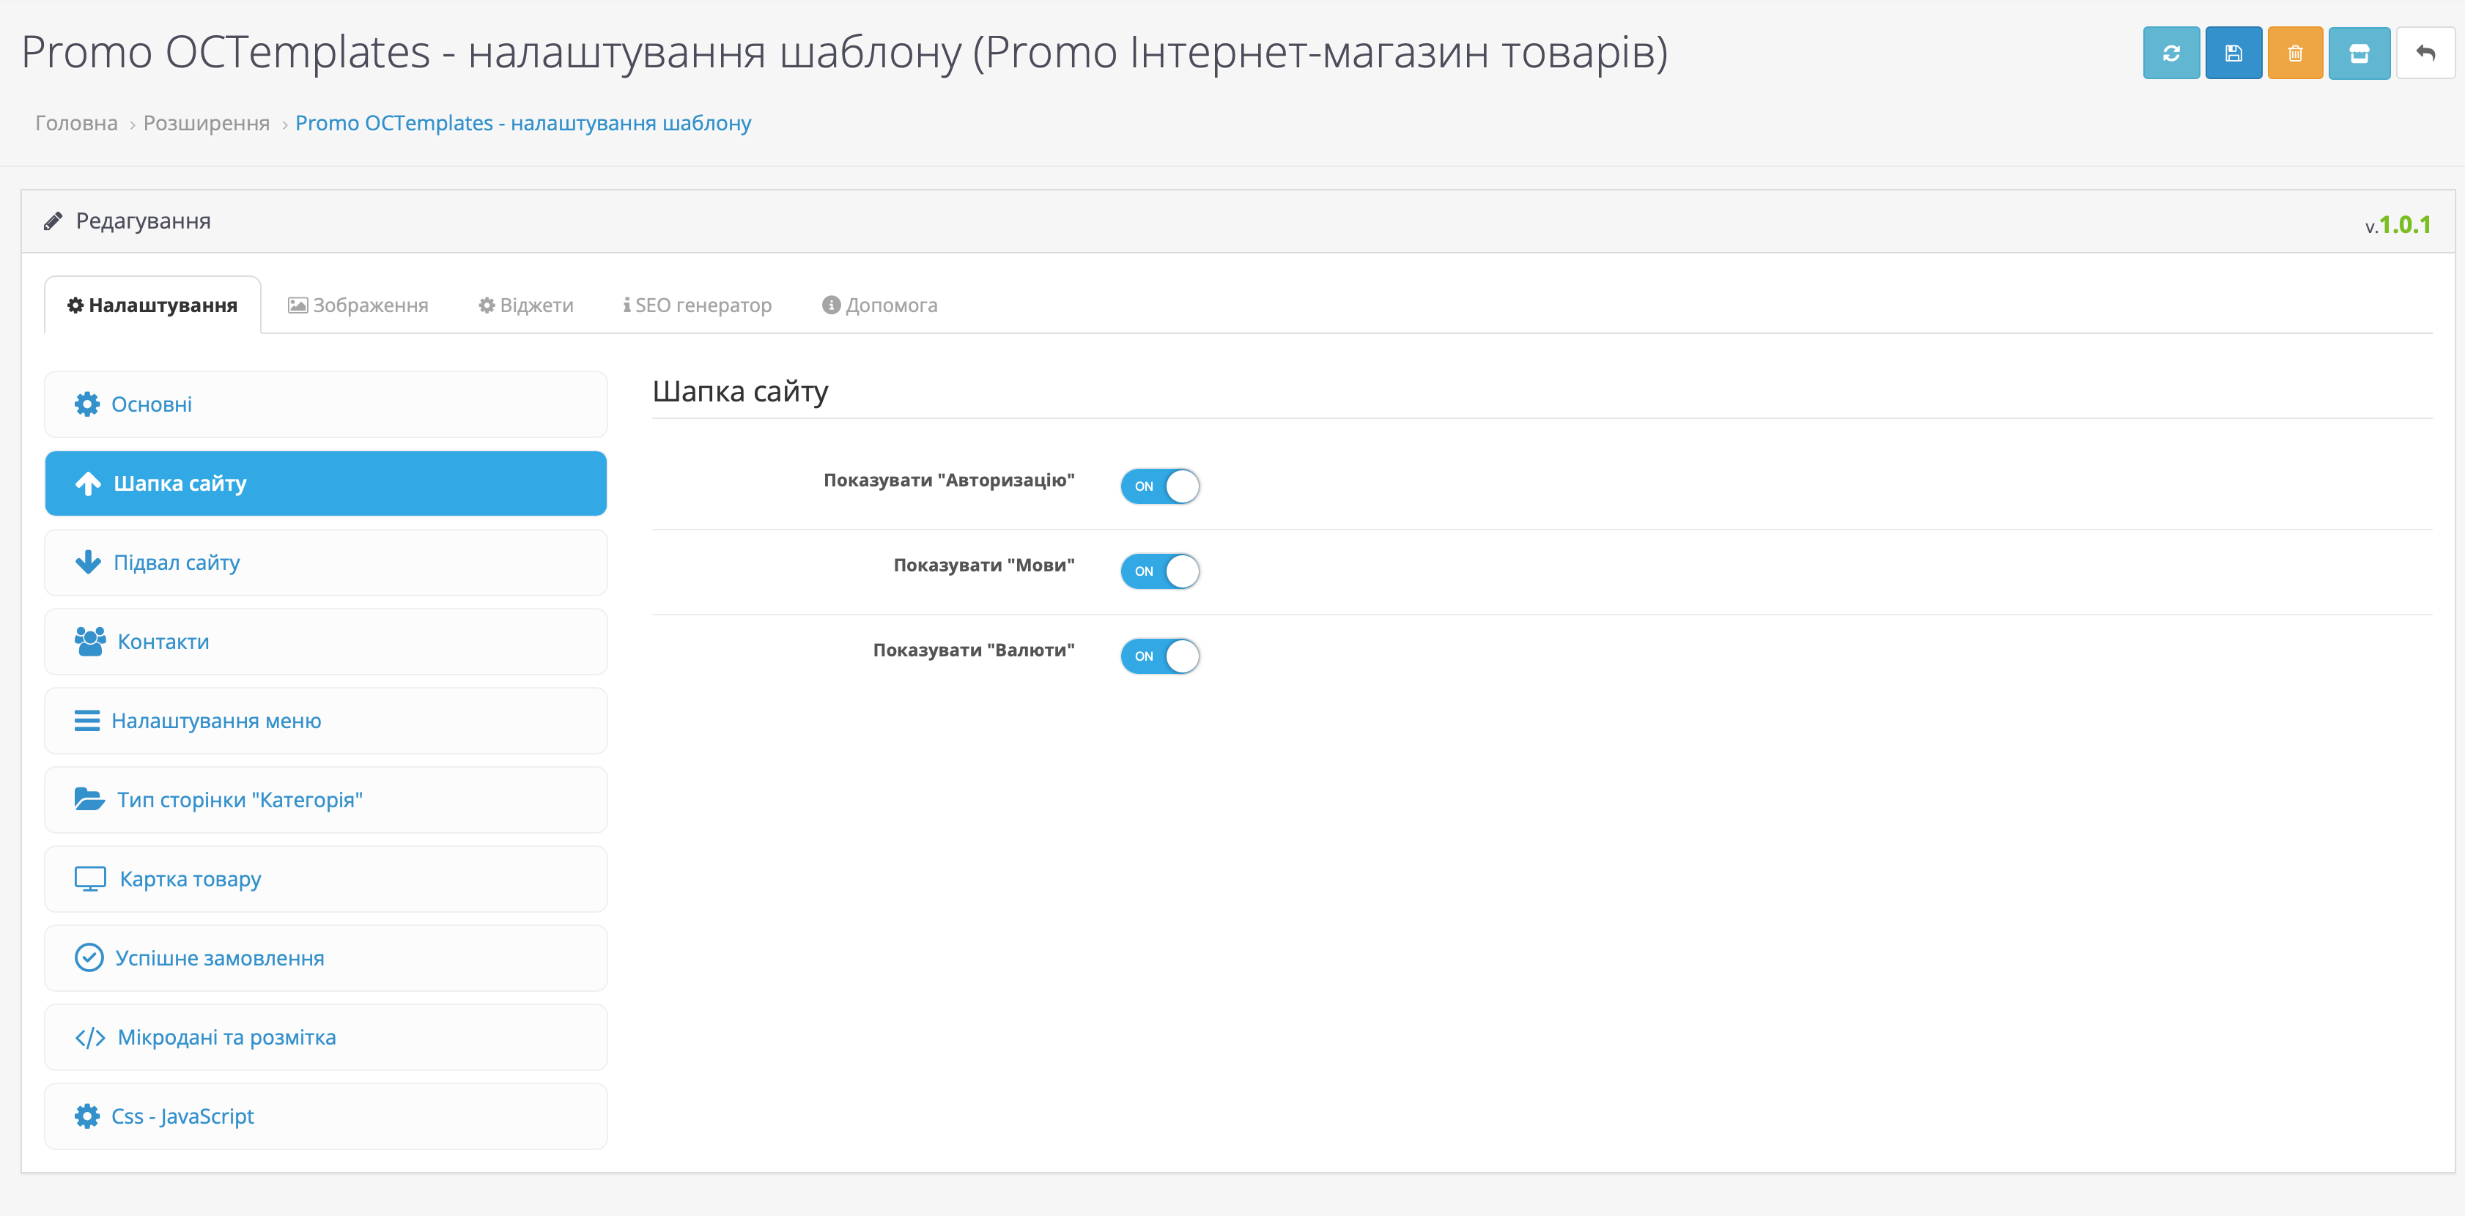Image resolution: width=2465 pixels, height=1216 pixels.
Task: Toggle off Показувати "Авторизацію" switch
Action: 1160,486
